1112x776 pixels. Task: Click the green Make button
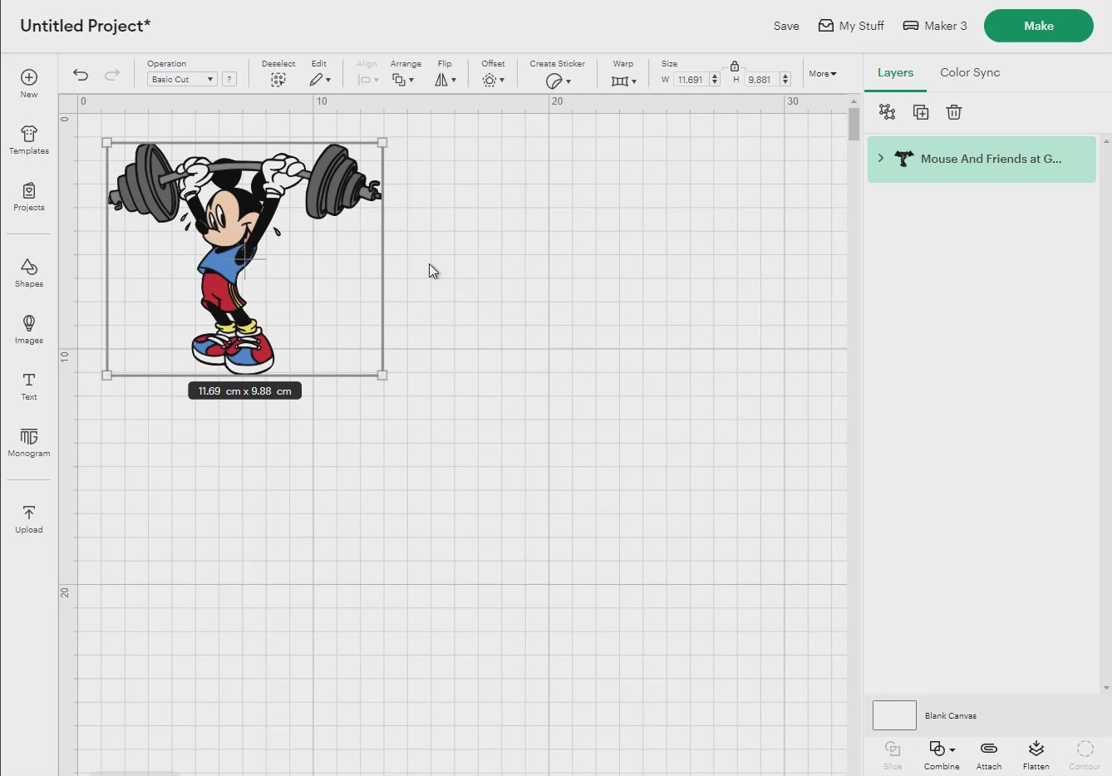pyautogui.click(x=1039, y=26)
